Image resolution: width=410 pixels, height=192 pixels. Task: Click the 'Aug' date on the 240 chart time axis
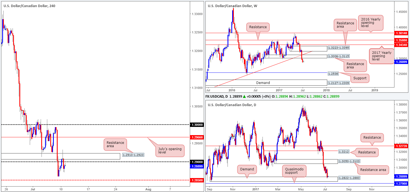148,189
